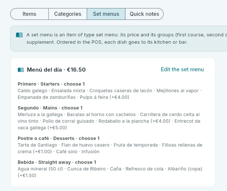Click Cunca de Ribeiro drink
The width and height of the screenshot is (227, 191).
[86, 169]
